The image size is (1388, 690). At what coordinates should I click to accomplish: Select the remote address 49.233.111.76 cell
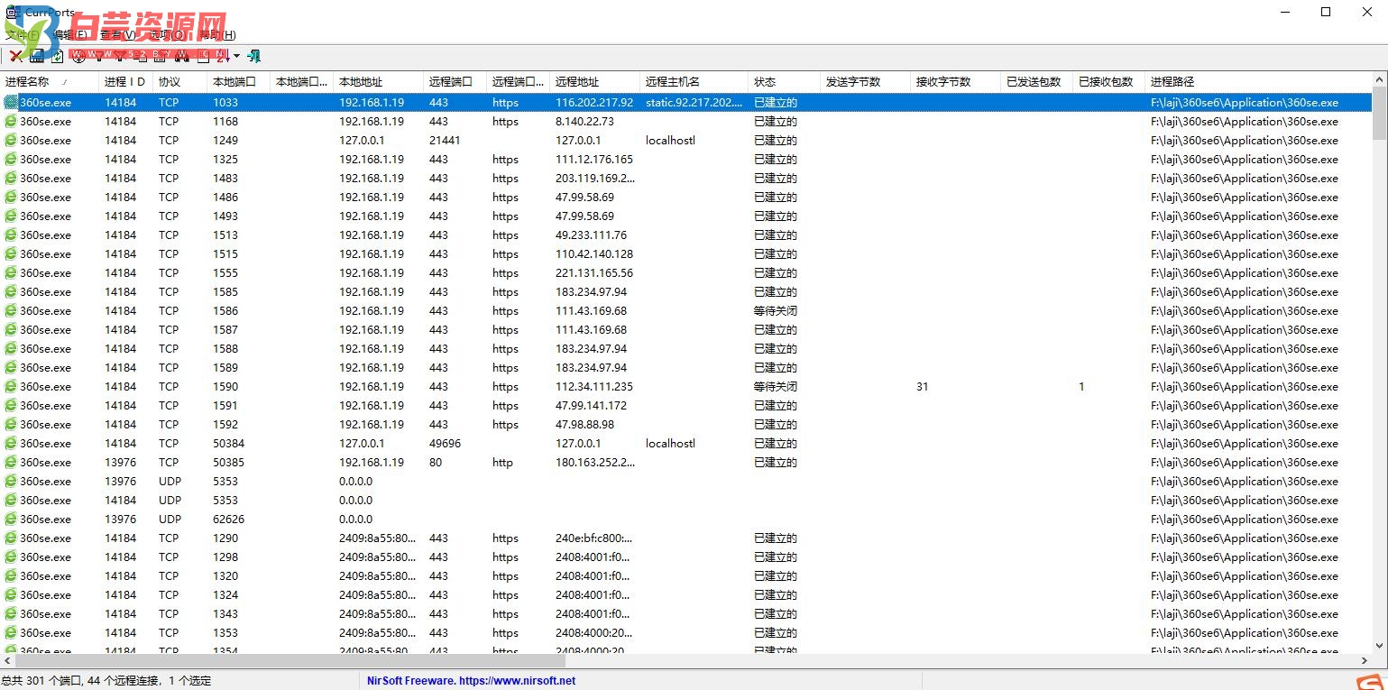click(x=591, y=235)
